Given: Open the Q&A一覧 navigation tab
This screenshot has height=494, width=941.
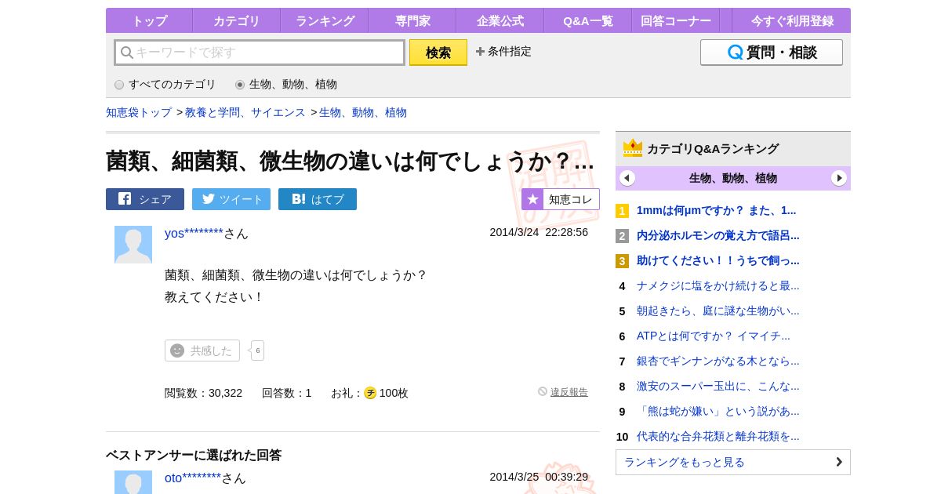Looking at the screenshot, I should pyautogui.click(x=587, y=20).
